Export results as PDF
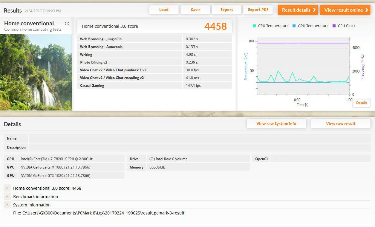This screenshot has width=375, height=227. (x=258, y=10)
